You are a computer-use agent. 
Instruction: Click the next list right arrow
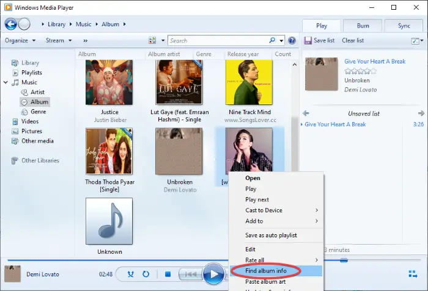coord(421,113)
